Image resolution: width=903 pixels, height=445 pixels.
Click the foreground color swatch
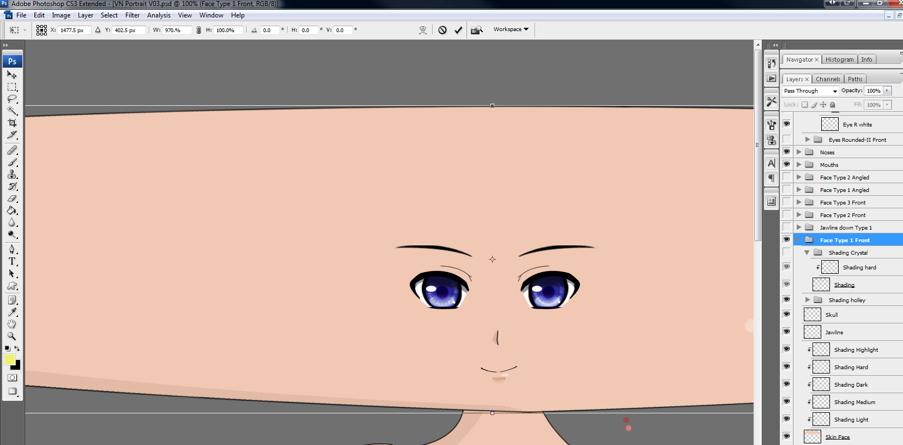(9, 359)
